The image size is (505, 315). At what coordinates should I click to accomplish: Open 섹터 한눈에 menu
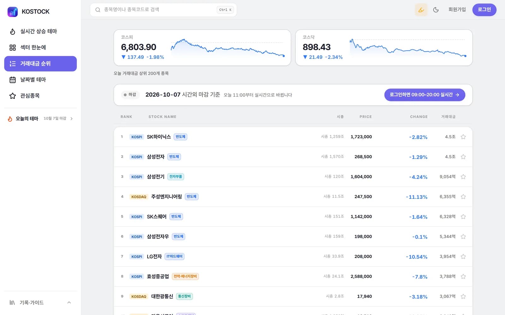click(x=40, y=48)
